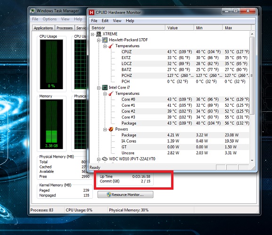The image size is (272, 235).
Task: Switch to Applications tab in Task Manager
Action: pos(43,28)
